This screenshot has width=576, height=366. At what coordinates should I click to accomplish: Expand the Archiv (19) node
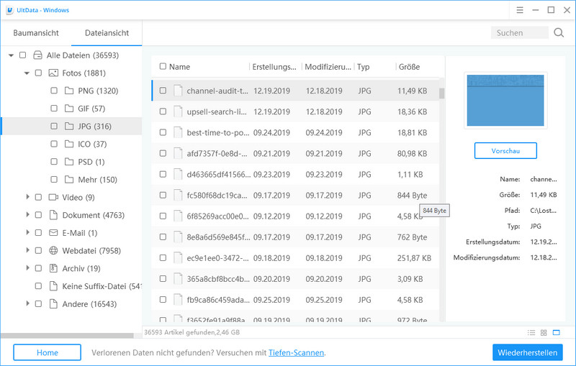click(27, 268)
